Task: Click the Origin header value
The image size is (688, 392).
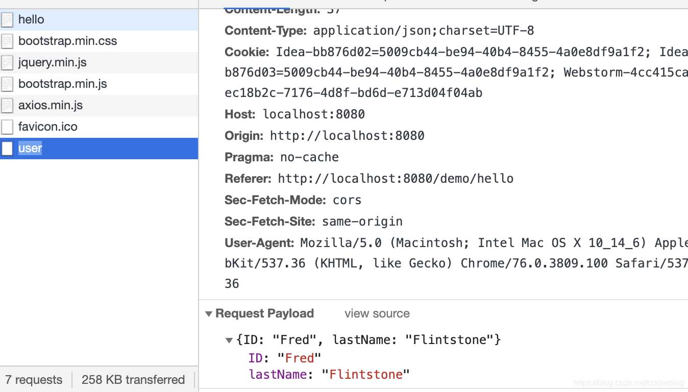Action: coord(347,136)
